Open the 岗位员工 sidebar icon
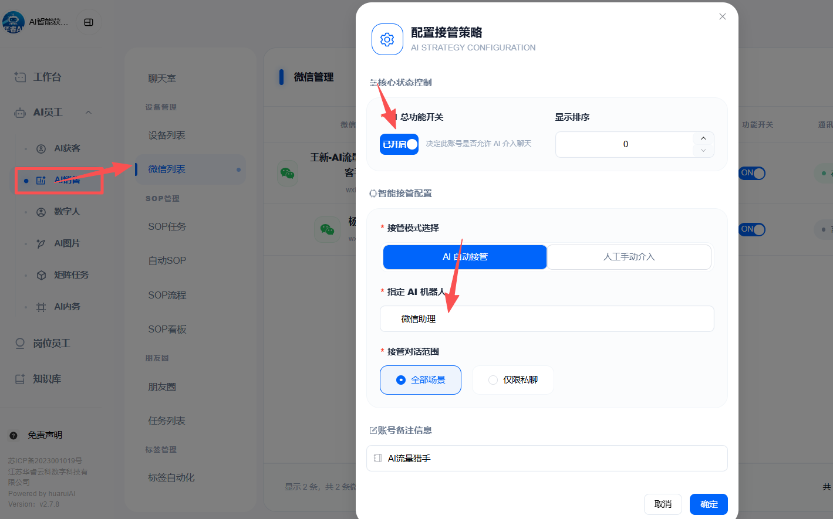 click(20, 343)
